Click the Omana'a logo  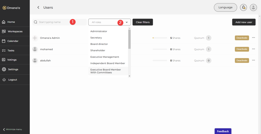11,8
